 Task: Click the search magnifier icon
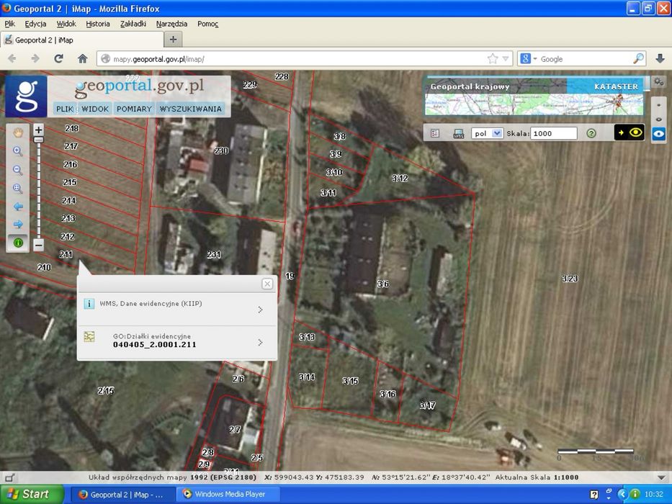[x=639, y=59]
